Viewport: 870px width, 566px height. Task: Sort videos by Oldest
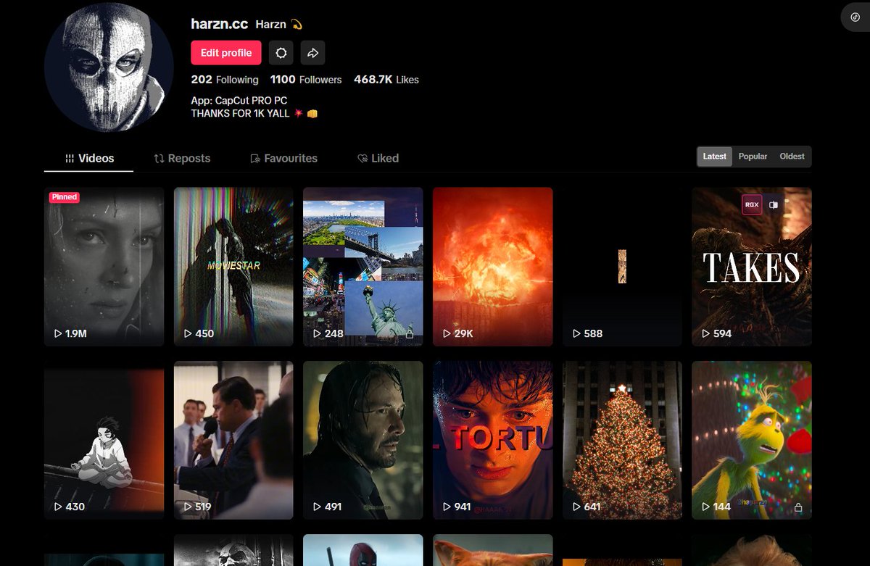(792, 157)
